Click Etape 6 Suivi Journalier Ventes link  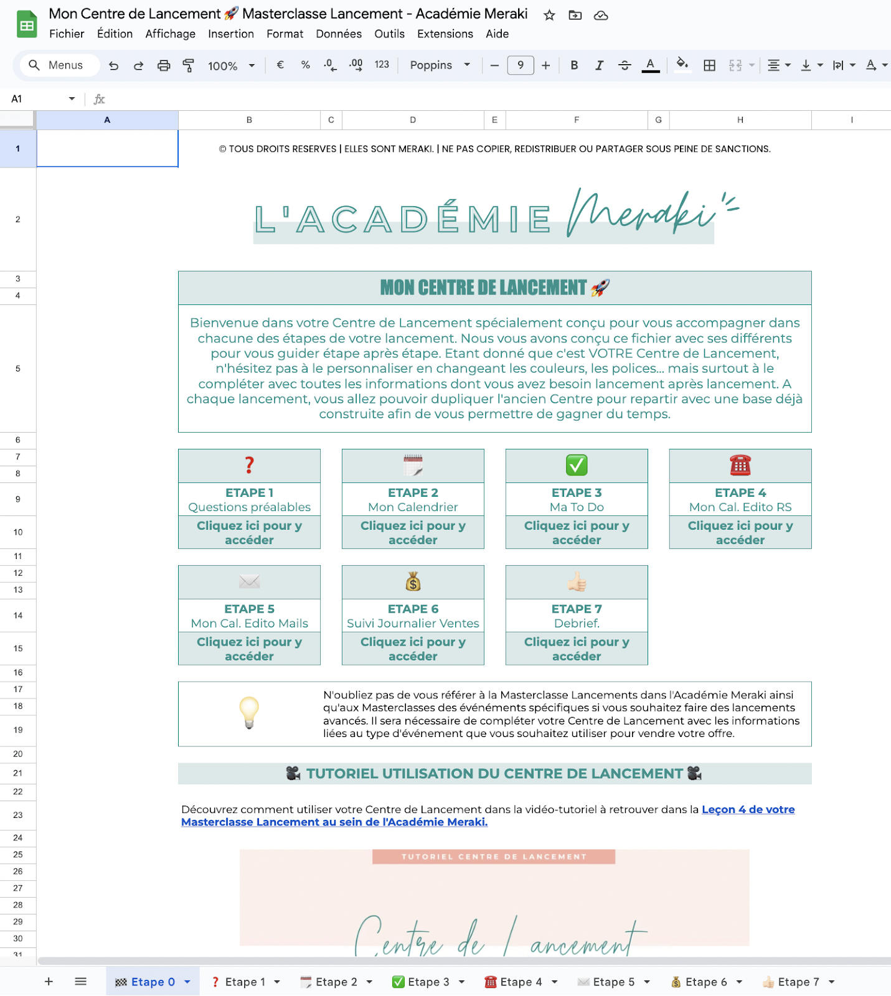click(x=413, y=649)
